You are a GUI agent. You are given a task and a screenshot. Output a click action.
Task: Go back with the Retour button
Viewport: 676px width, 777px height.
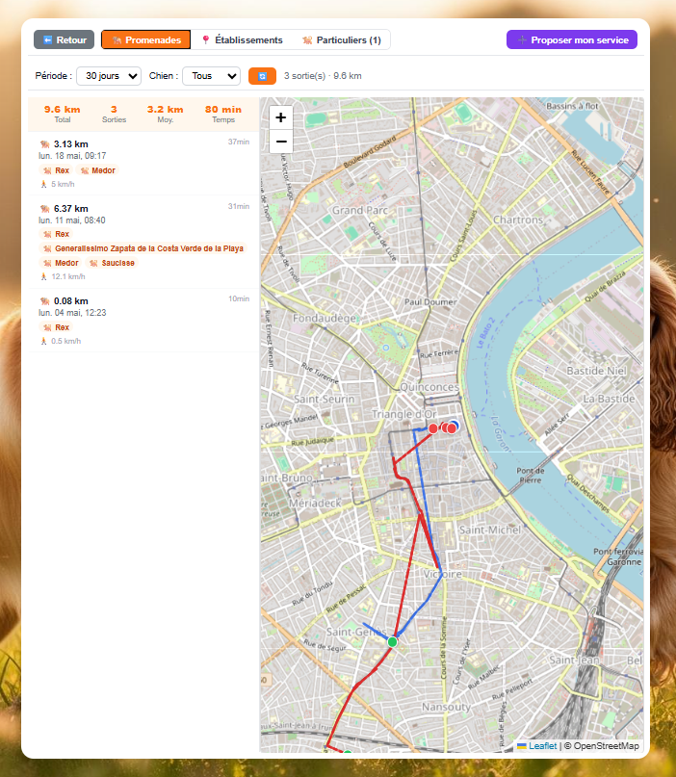tap(64, 39)
